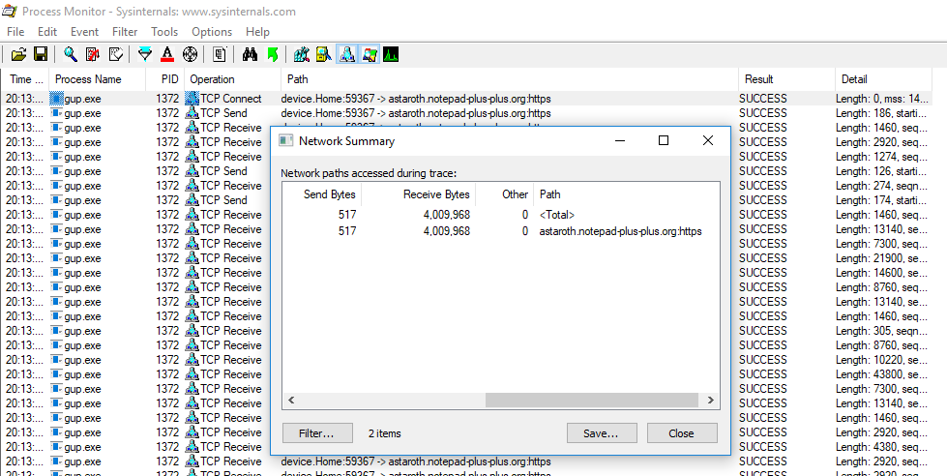The width and height of the screenshot is (947, 476).
Task: Click the PID column header
Action: [164, 79]
